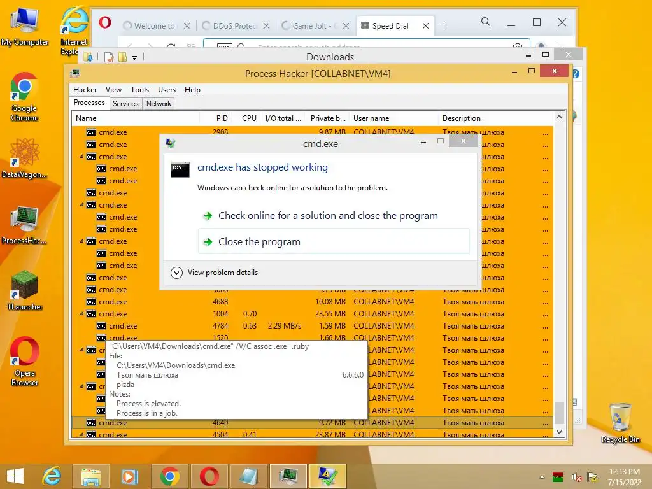Open Opera Browser desktop shortcut
Screen dimensions: 652x489
(x=25, y=361)
